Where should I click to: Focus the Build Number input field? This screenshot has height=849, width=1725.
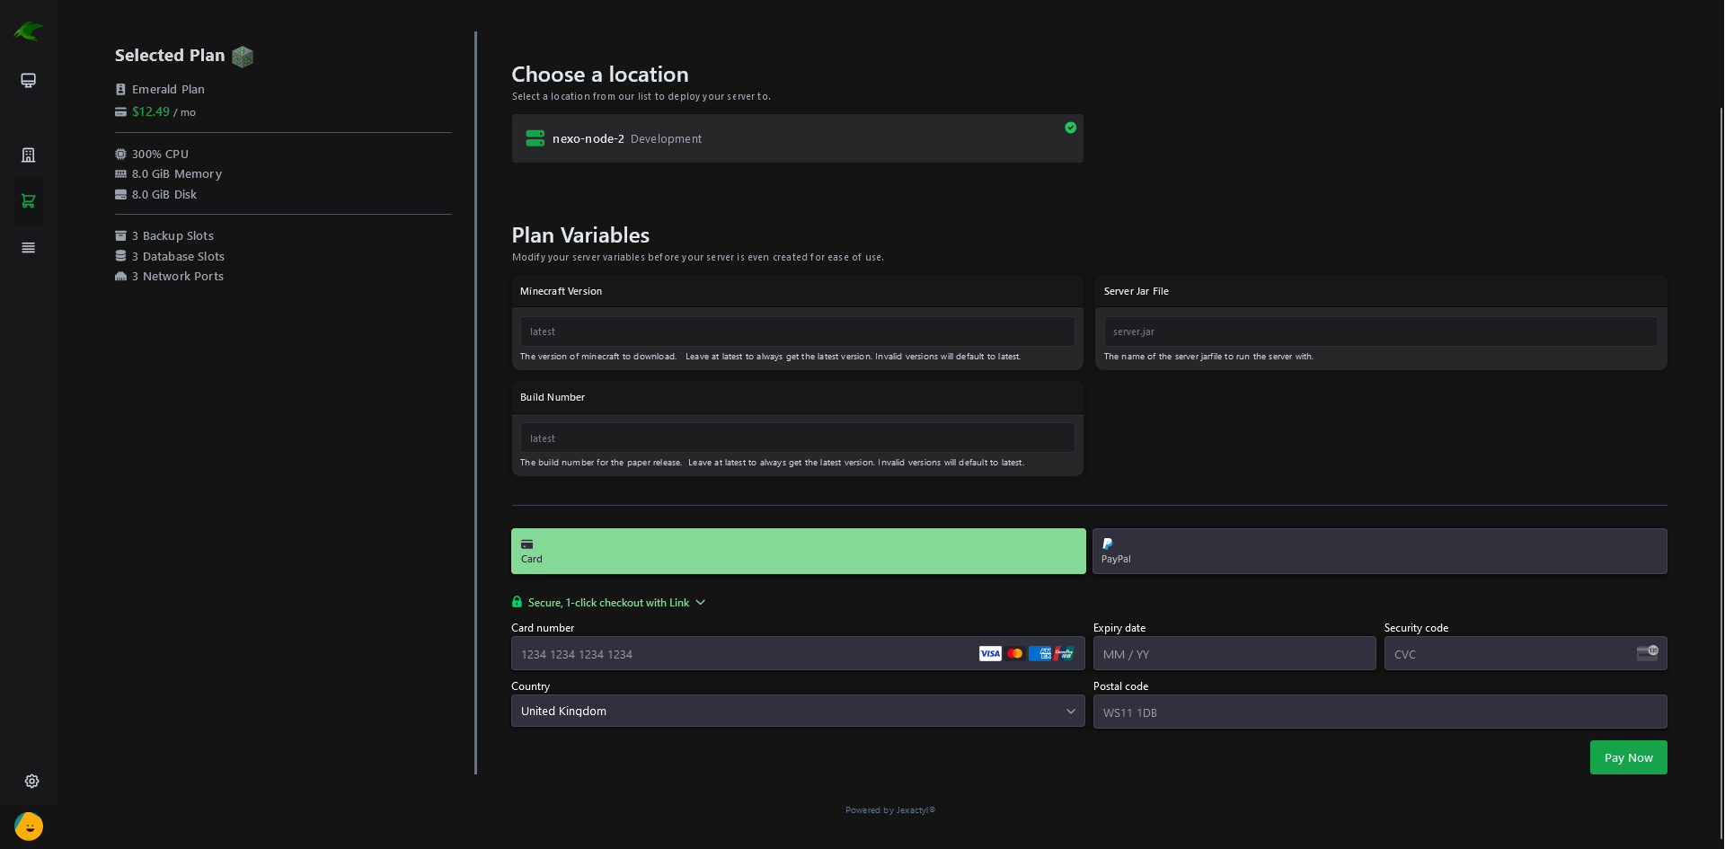[x=798, y=438]
